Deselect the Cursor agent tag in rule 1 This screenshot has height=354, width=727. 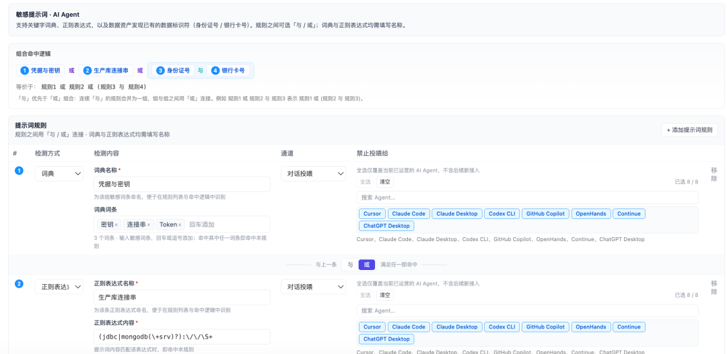click(372, 214)
